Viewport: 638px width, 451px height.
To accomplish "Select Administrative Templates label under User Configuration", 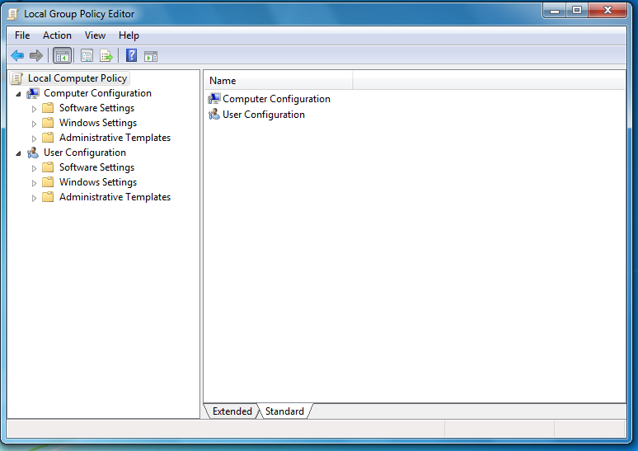I will tap(115, 197).
